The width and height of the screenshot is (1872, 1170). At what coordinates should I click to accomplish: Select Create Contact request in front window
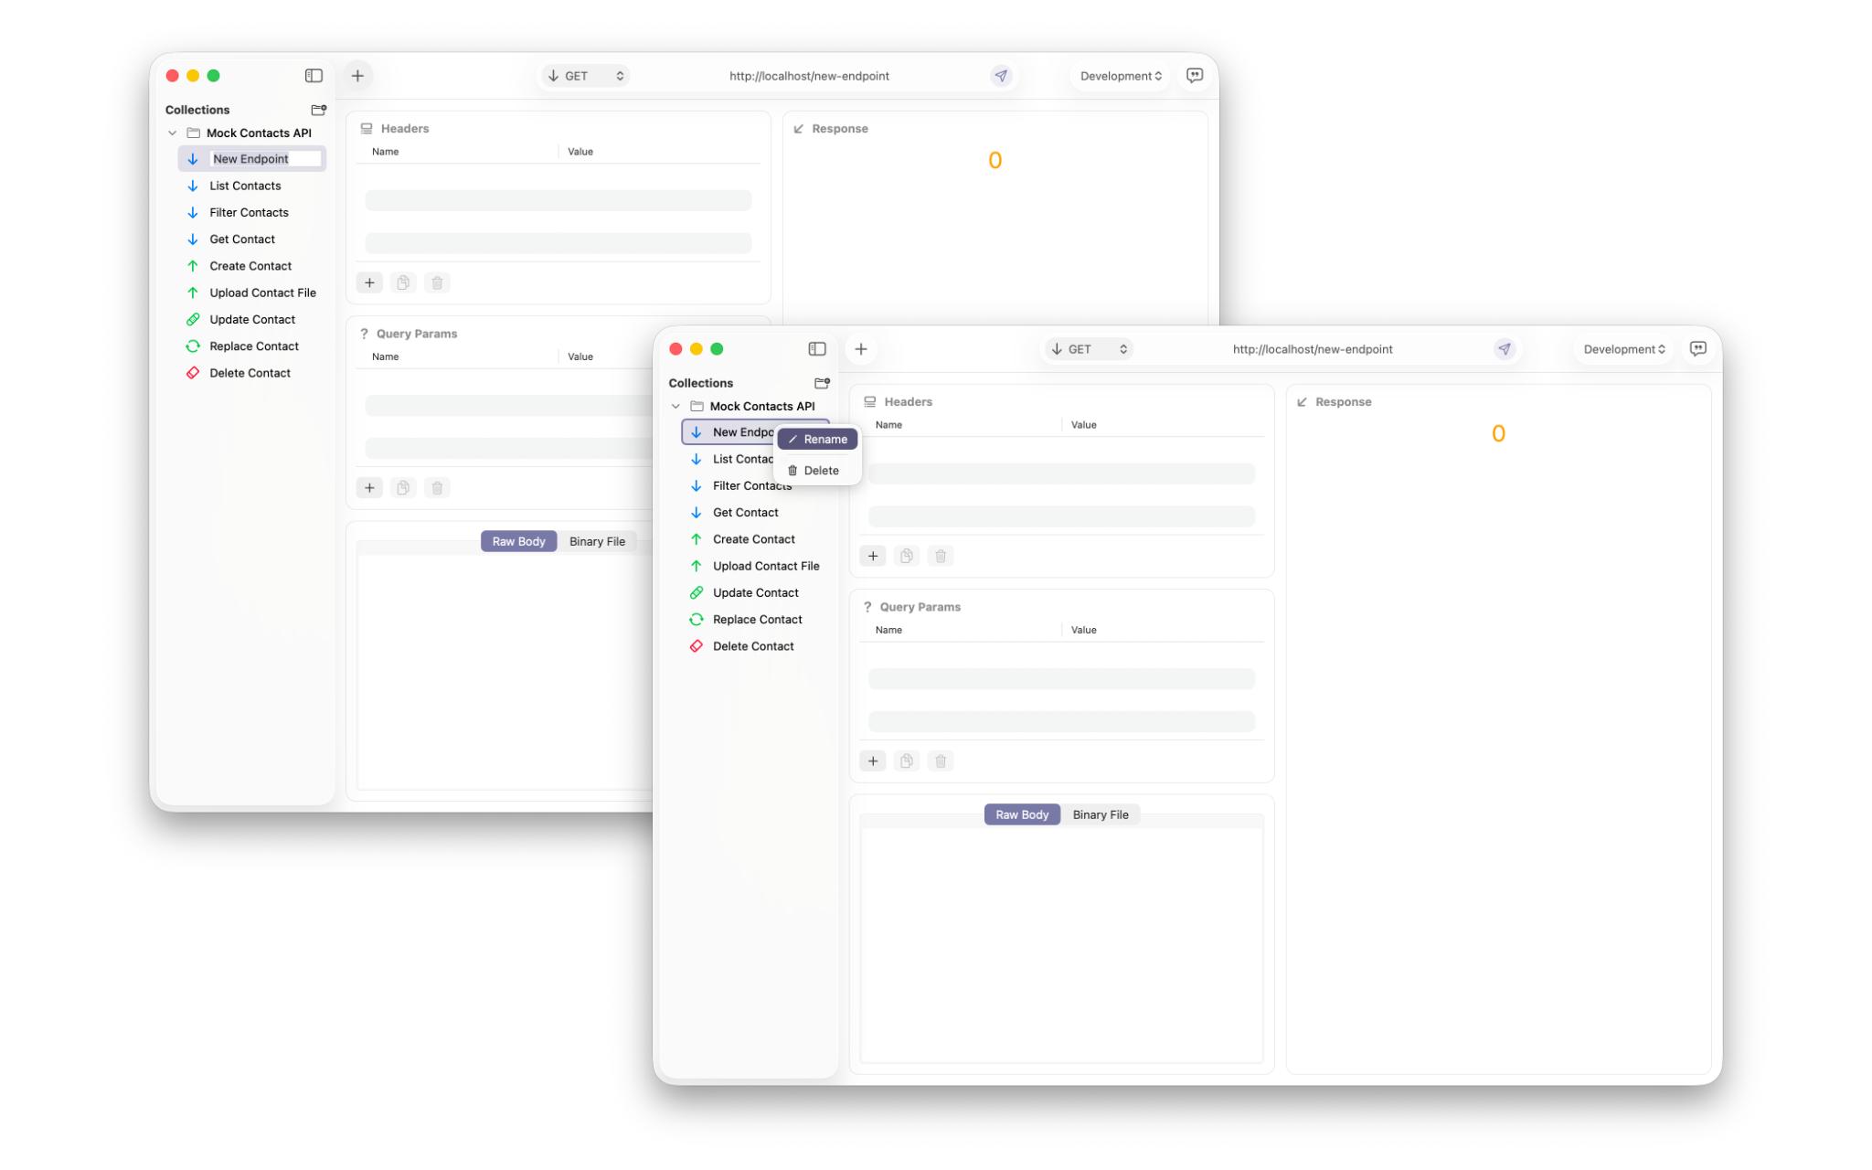point(756,539)
